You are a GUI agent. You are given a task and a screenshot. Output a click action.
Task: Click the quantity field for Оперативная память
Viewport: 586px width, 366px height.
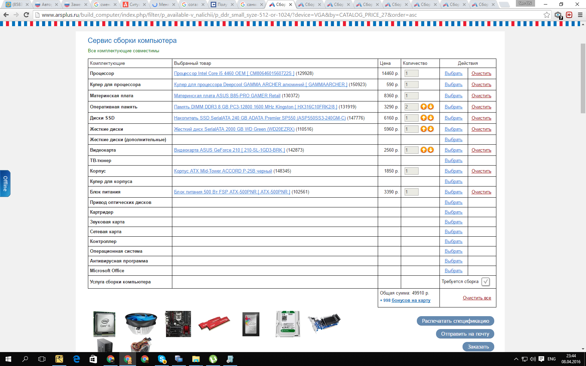pyautogui.click(x=411, y=107)
